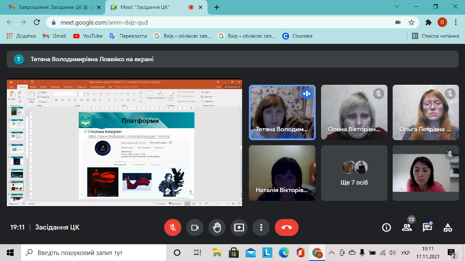Open Cortana circle icon on taskbar

[x=177, y=253]
